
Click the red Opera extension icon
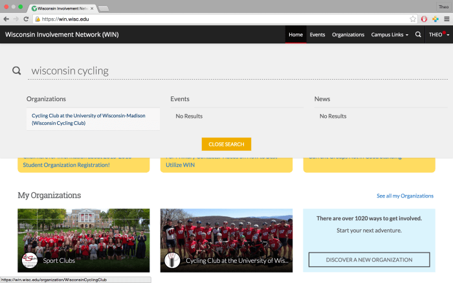pyautogui.click(x=424, y=19)
